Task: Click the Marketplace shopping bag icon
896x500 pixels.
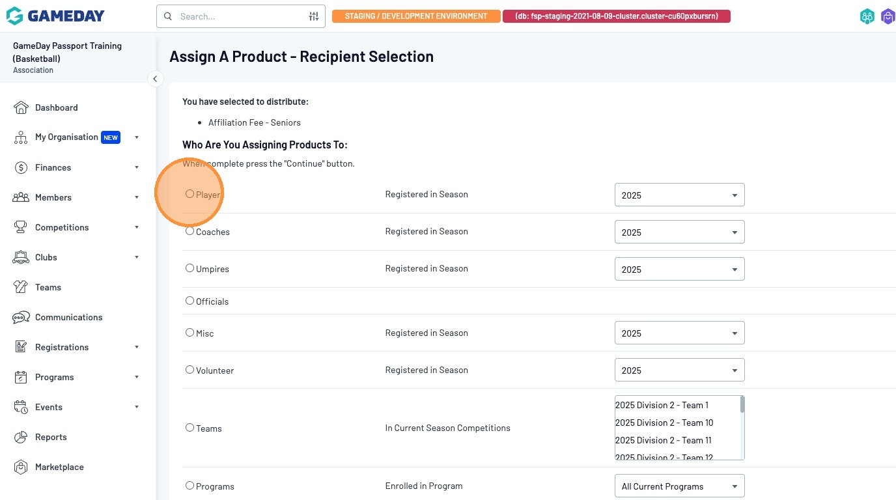Action: click(x=21, y=467)
